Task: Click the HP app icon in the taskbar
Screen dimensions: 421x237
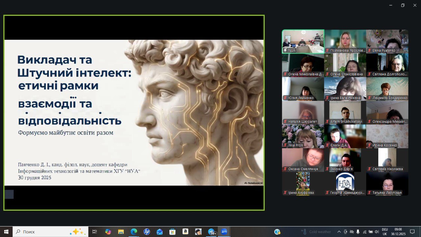Action: [147, 232]
